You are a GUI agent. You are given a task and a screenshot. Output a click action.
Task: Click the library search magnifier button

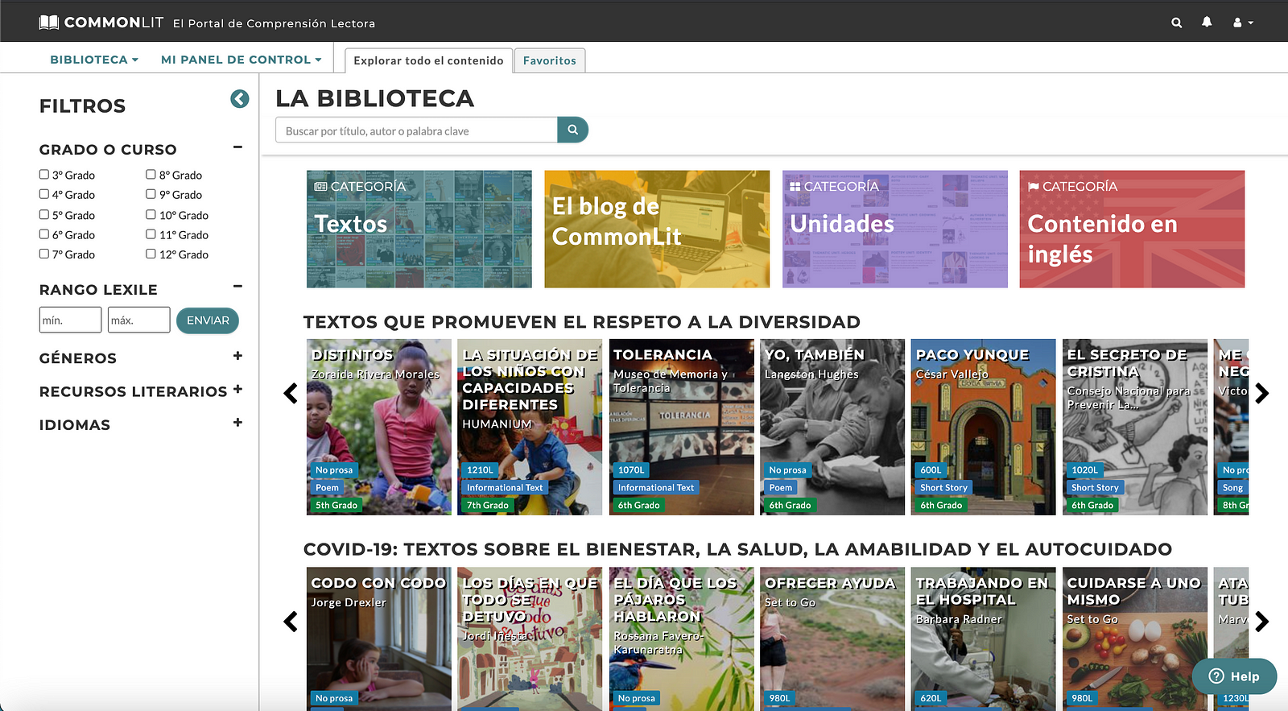[x=572, y=130]
